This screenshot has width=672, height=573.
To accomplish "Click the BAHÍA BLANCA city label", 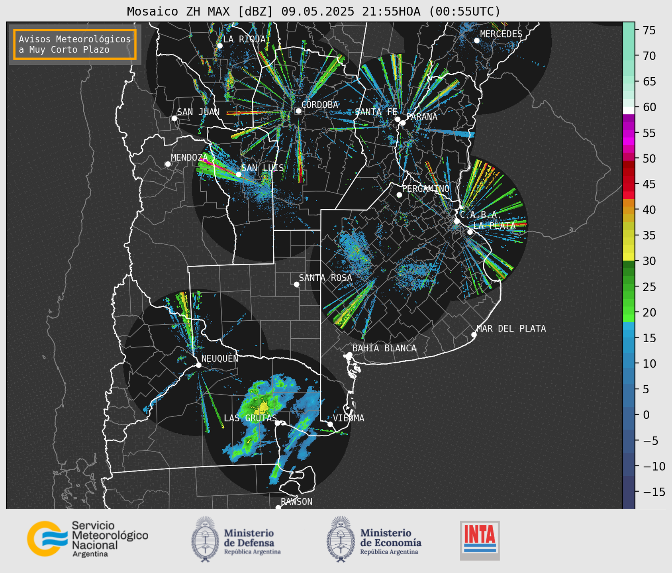I will [384, 348].
